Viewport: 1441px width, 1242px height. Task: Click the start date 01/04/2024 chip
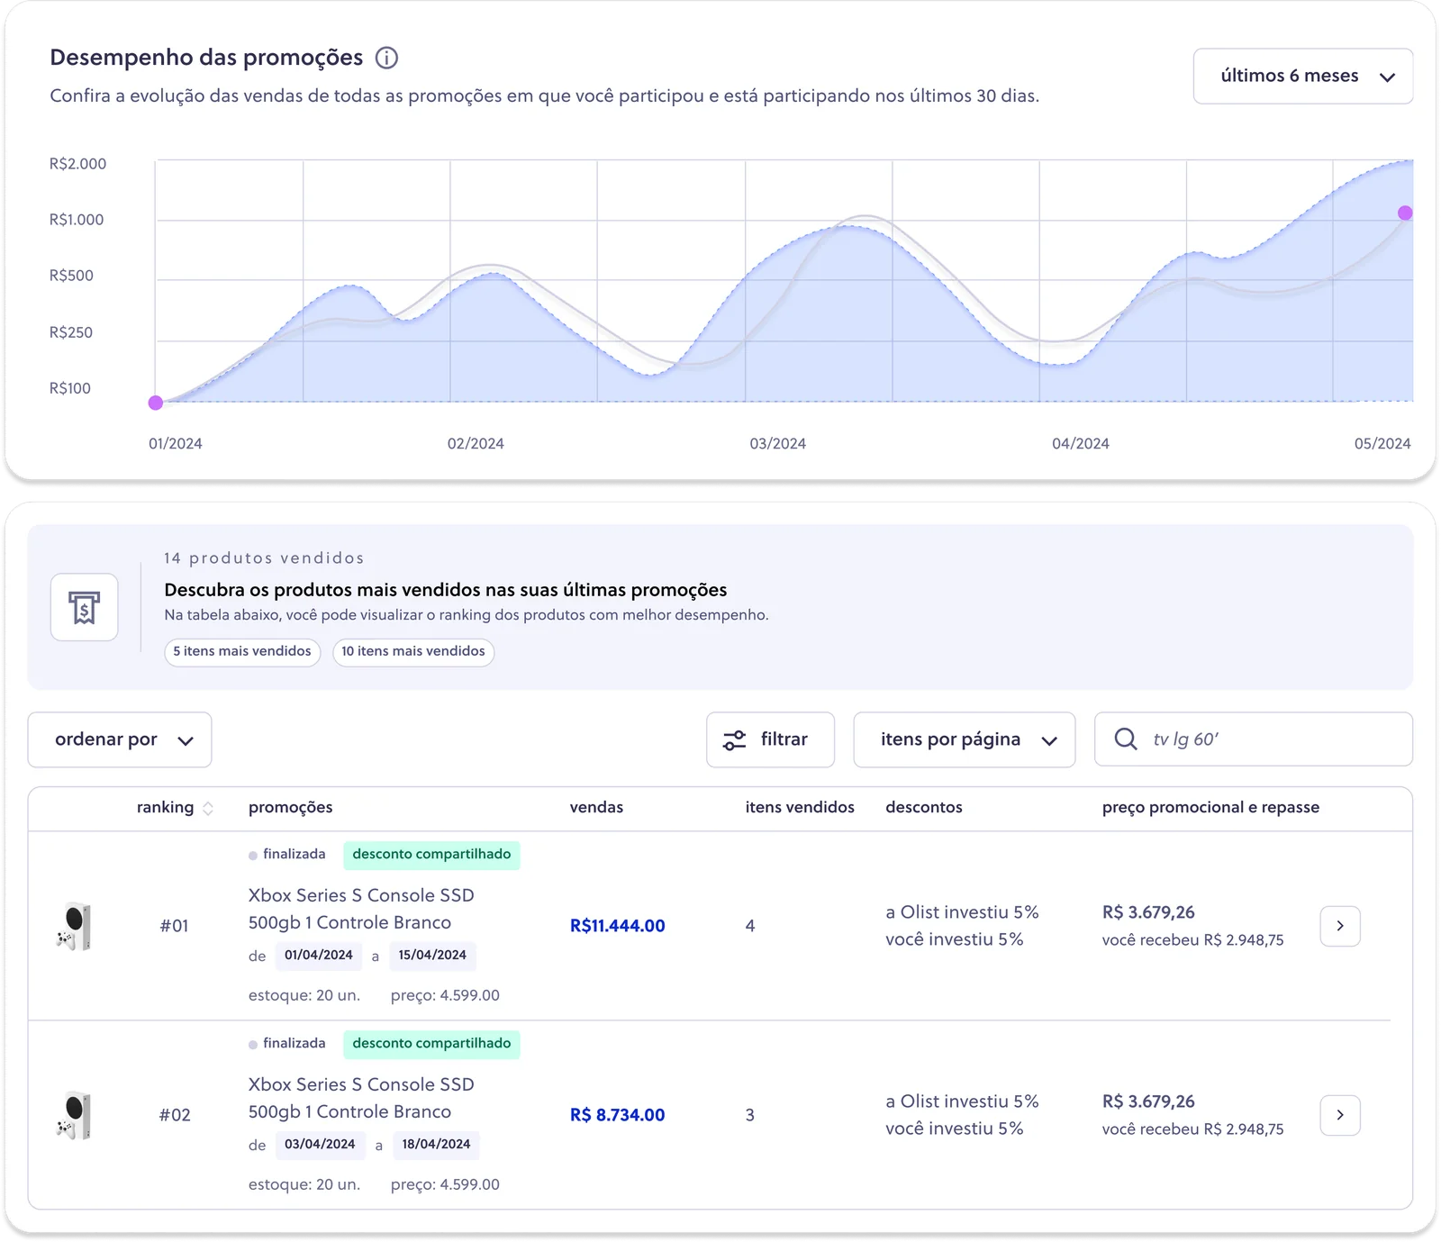coord(319,956)
